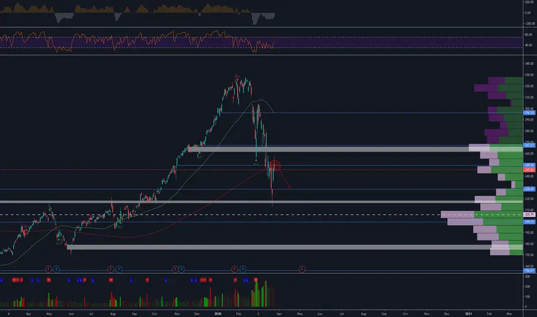Open the dividend marker near February 2020
This screenshot has width=537, height=317.
(243, 269)
